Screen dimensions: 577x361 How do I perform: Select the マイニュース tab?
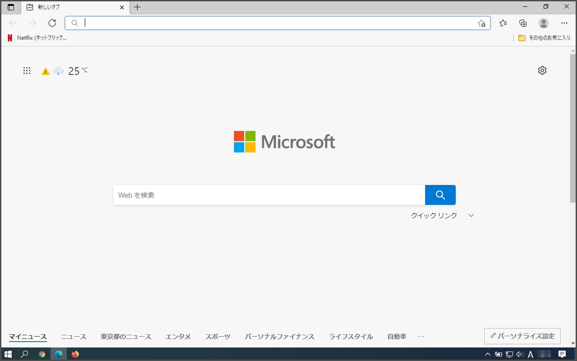pyautogui.click(x=28, y=337)
